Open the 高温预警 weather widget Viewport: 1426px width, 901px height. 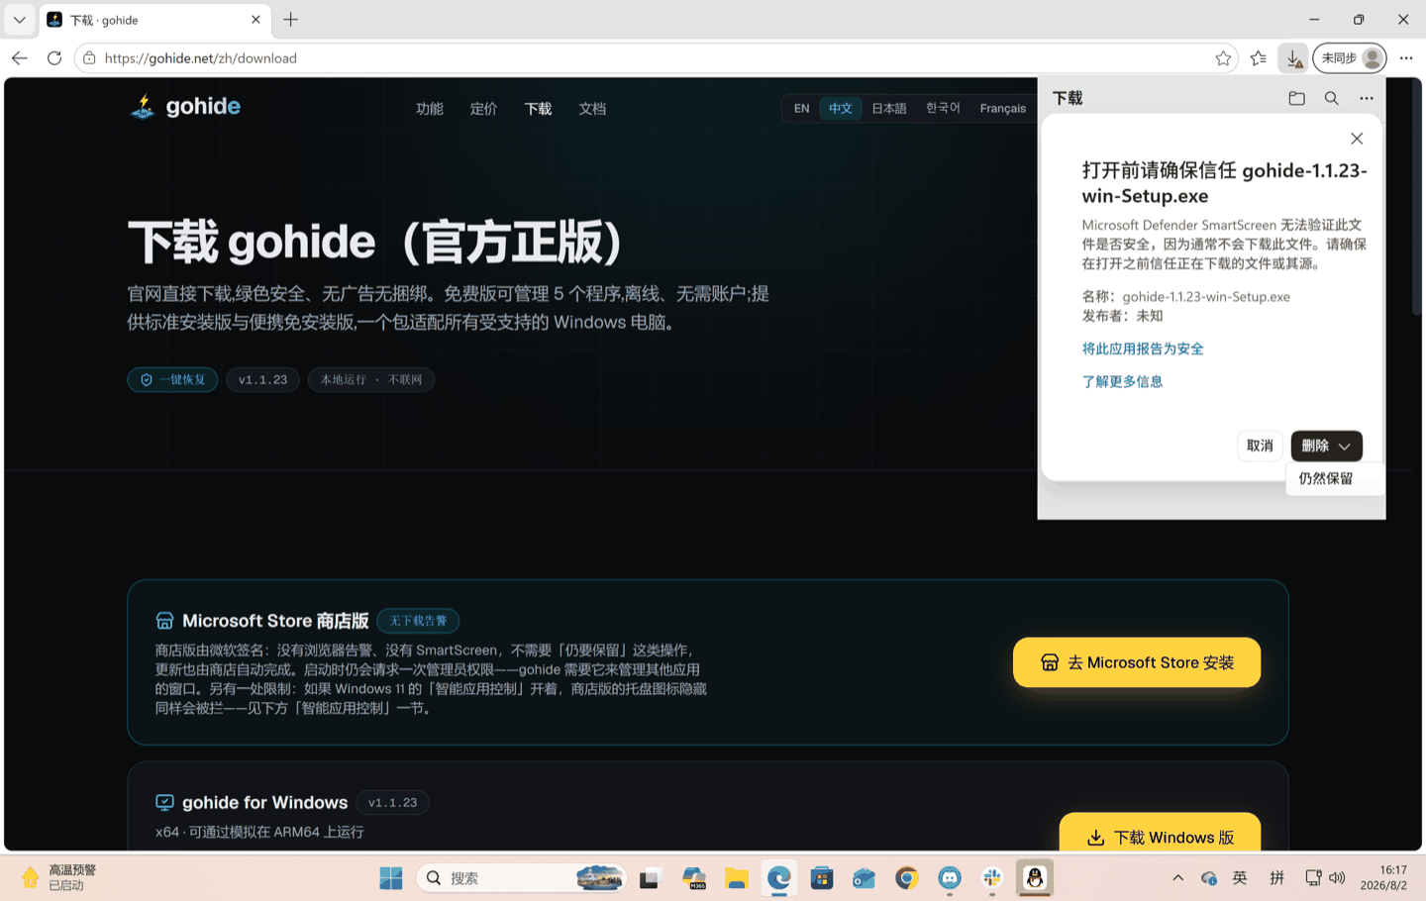click(59, 878)
